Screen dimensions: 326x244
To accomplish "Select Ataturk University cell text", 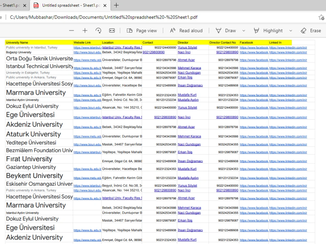I will coord(33,134).
